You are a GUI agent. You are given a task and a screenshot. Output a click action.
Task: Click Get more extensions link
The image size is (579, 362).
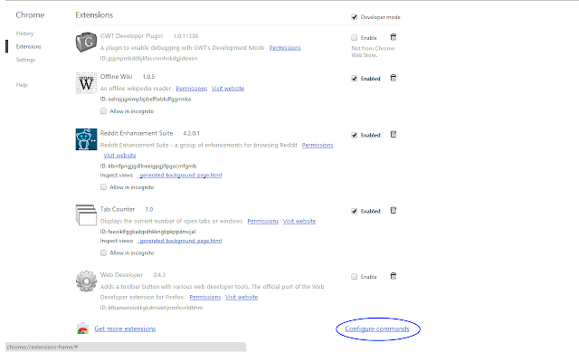(125, 329)
